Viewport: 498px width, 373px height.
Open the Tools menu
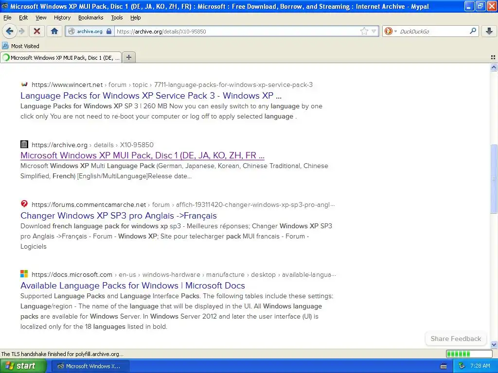coord(117,17)
